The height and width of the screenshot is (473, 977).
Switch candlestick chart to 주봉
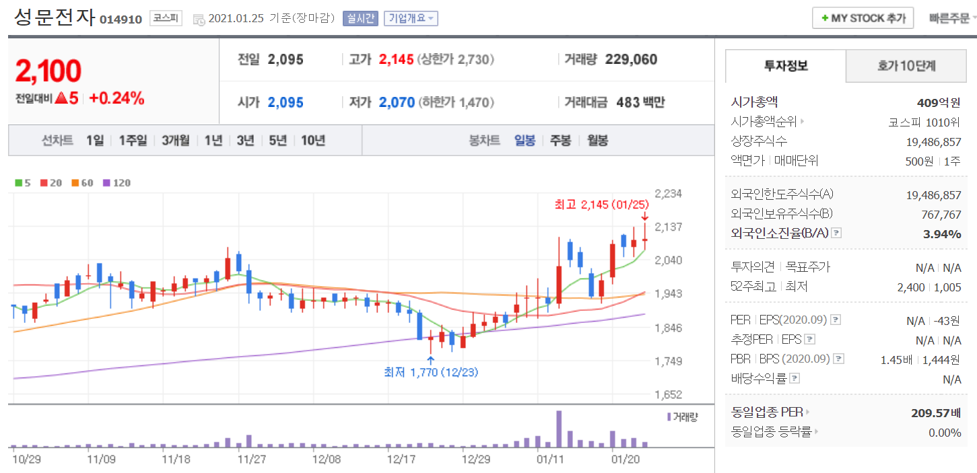tap(560, 141)
